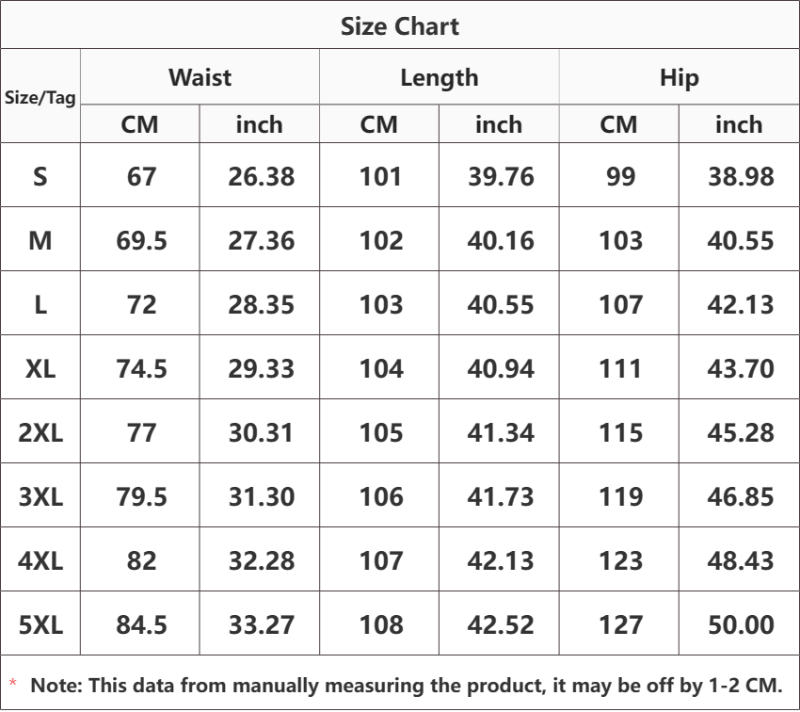
Task: Select the XL size row label
Action: coord(40,368)
